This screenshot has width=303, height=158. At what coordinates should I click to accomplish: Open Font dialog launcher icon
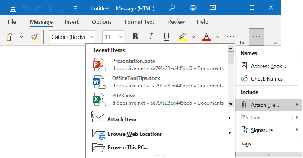[x=242, y=42]
